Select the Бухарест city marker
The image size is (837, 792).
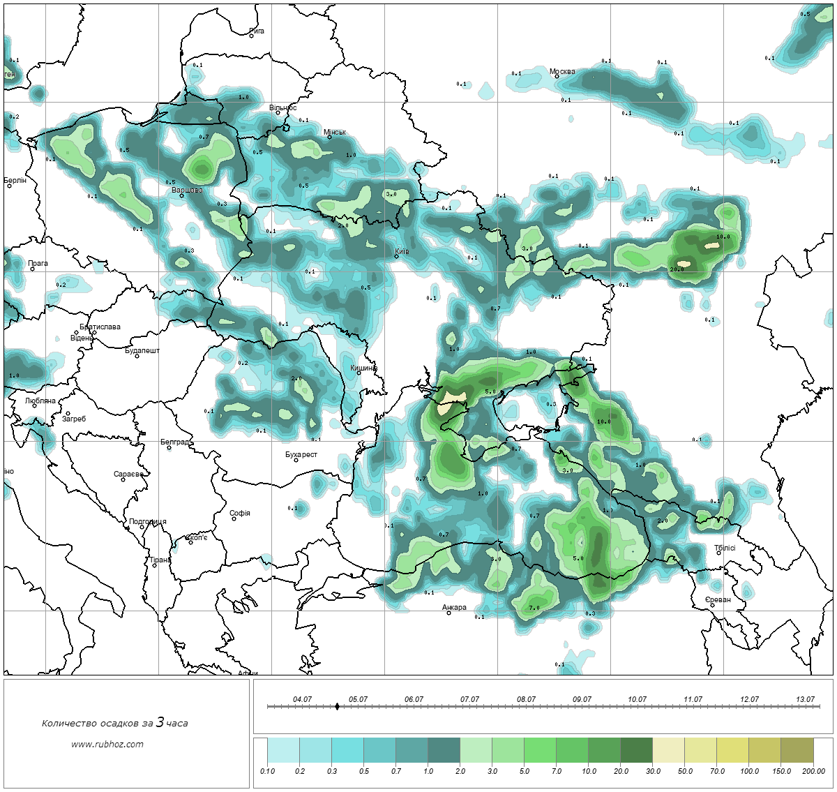point(296,461)
